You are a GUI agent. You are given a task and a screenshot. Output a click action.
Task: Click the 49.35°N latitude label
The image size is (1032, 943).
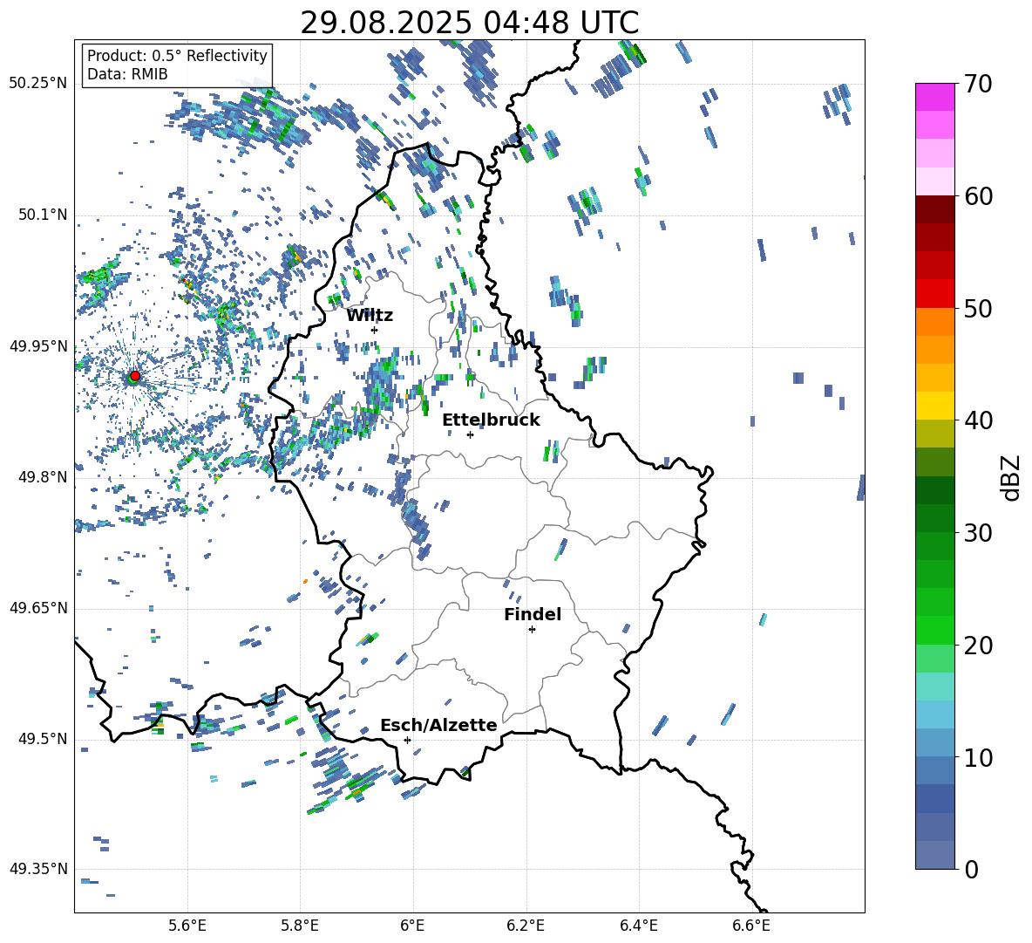point(38,869)
